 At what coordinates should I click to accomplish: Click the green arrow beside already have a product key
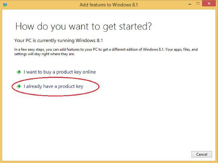pos(19,86)
